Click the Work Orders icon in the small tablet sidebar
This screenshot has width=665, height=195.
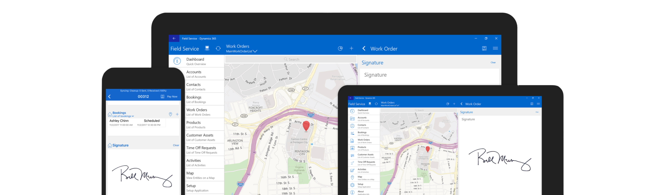coord(352,141)
